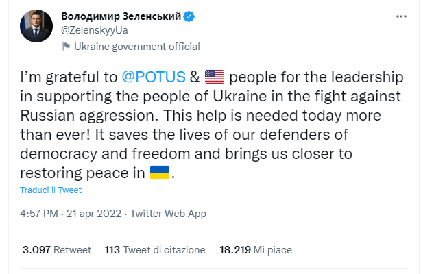Click the Ukraine flag emoji in tweet
The width and height of the screenshot is (421, 274).
pyautogui.click(x=160, y=173)
